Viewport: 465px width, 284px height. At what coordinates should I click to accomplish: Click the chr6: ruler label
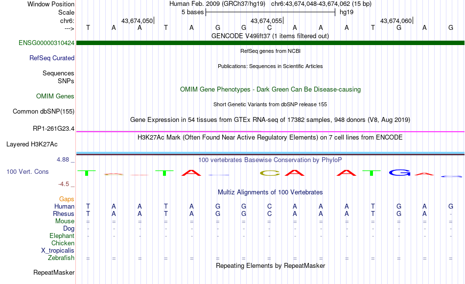click(68, 21)
